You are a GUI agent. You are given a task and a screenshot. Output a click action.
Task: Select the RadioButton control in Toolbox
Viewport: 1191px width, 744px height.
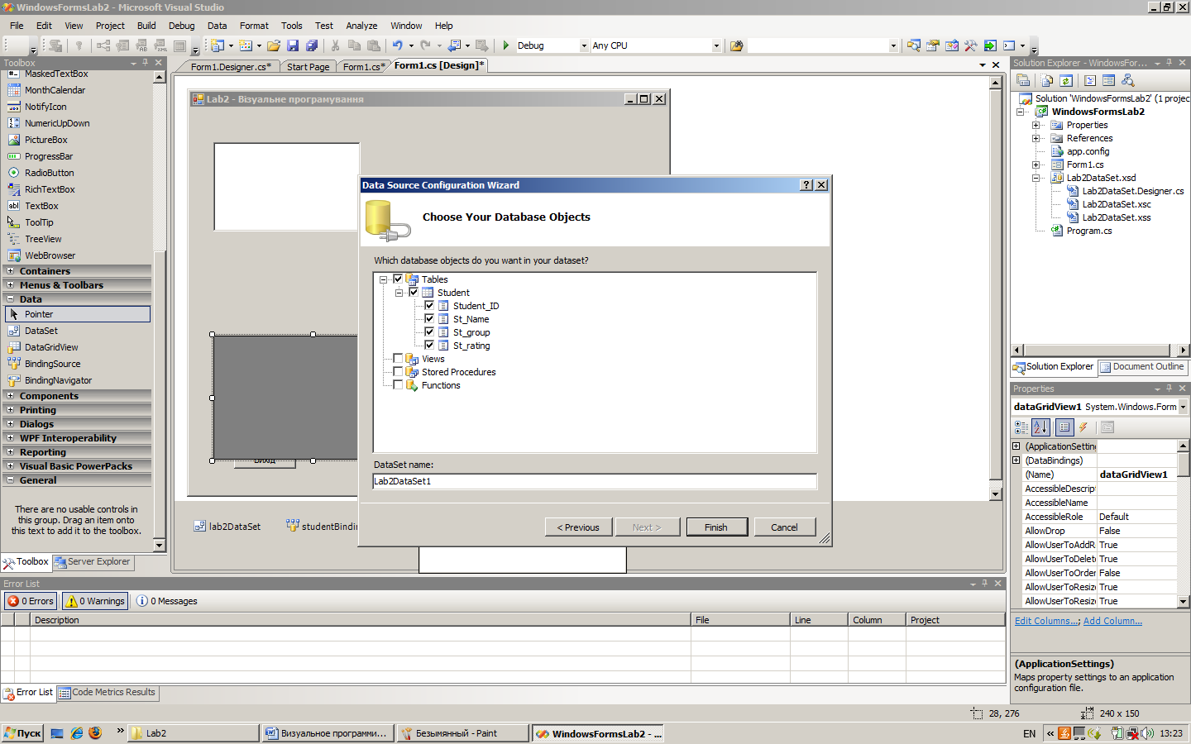tap(49, 173)
